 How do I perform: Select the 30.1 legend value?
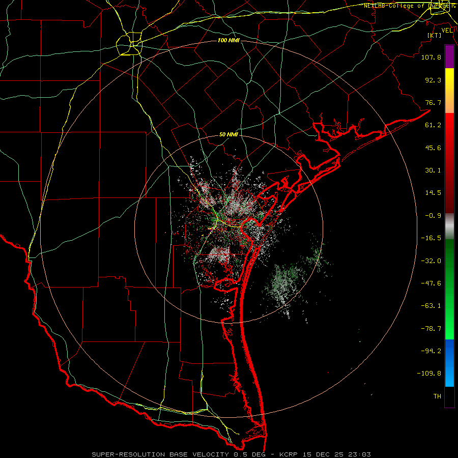433,170
